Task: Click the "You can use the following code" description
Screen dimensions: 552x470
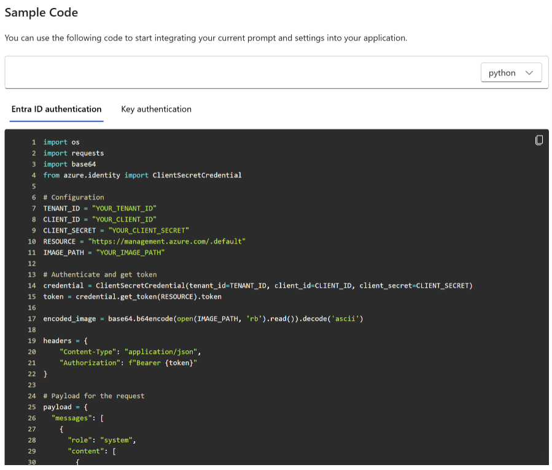Action: [206, 38]
